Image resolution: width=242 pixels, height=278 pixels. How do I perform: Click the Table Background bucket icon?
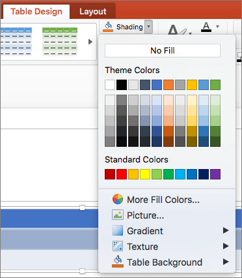point(118,262)
